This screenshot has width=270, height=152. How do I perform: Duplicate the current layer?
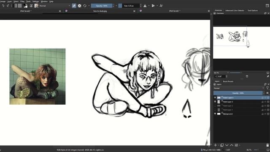[222, 145]
